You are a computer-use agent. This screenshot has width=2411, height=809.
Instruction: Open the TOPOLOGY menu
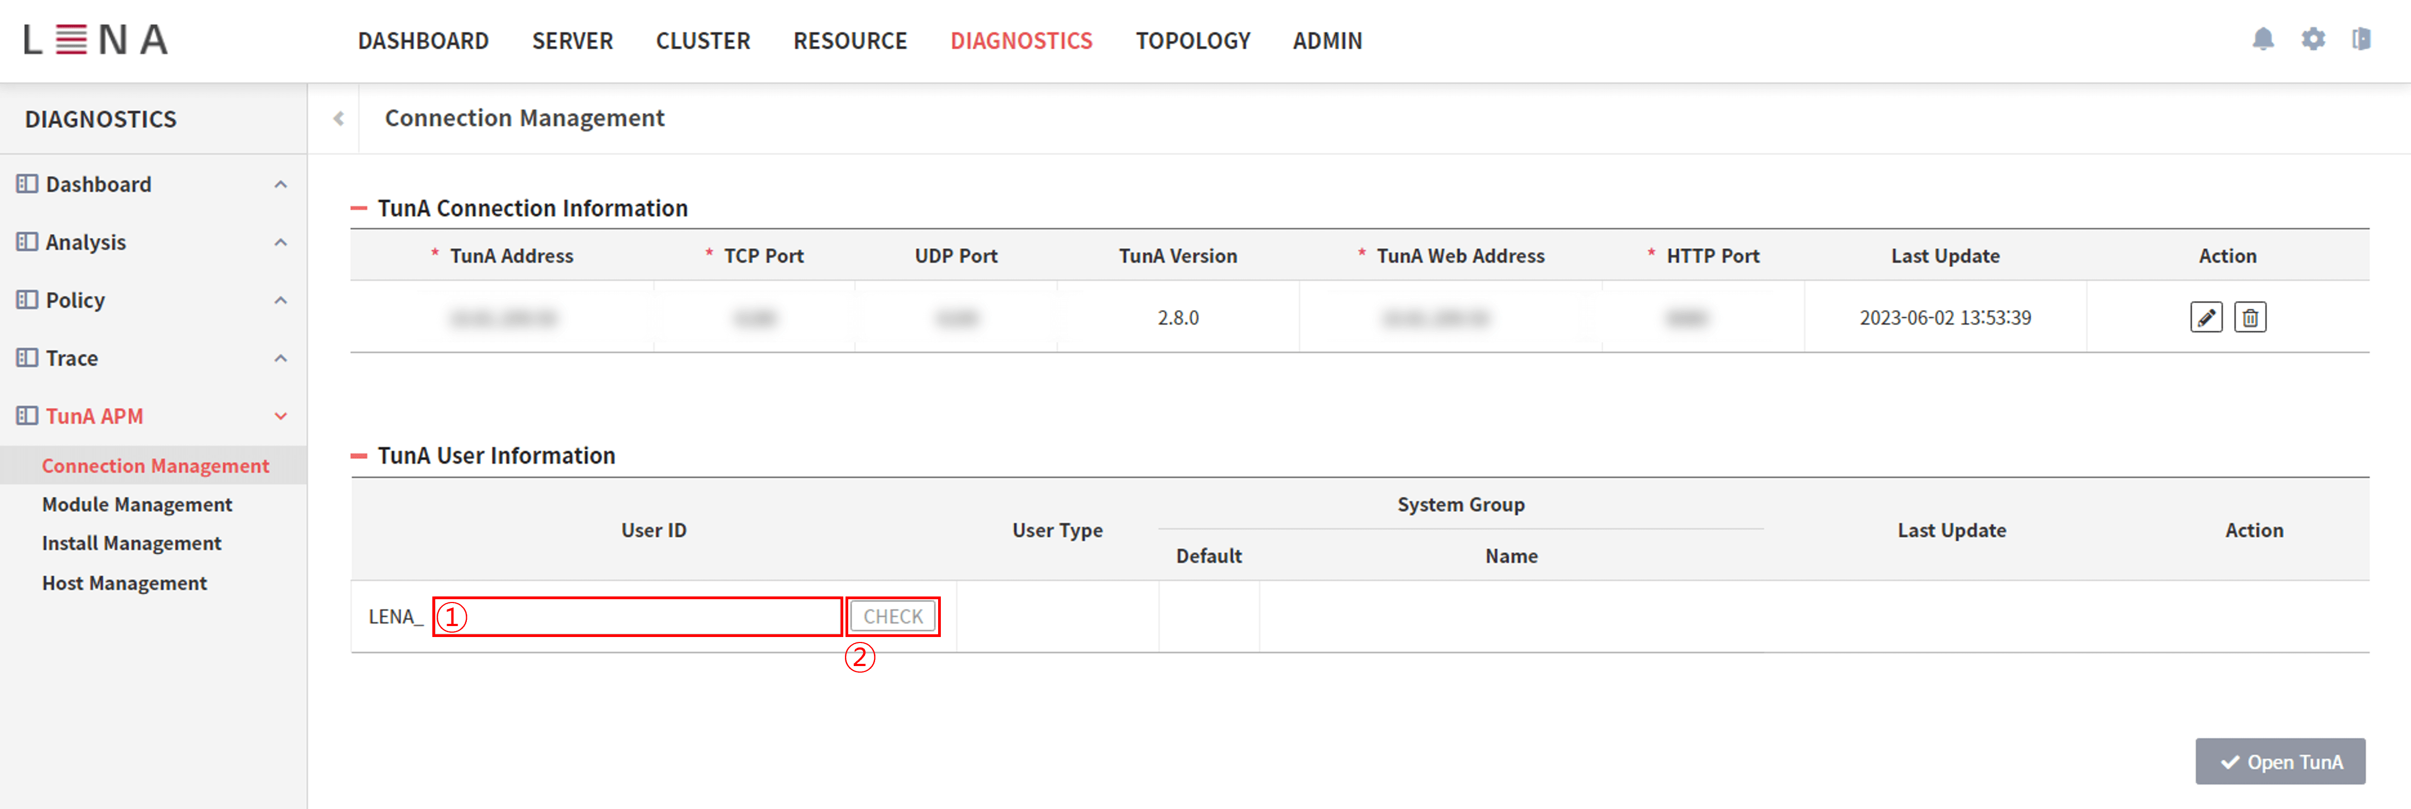click(1192, 40)
